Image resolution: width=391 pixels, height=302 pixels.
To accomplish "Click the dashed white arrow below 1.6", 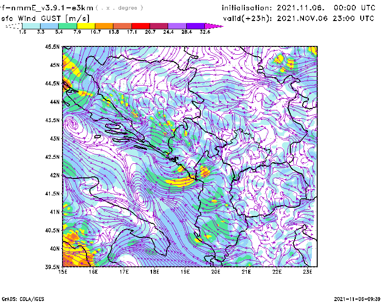I will coord(14,26).
